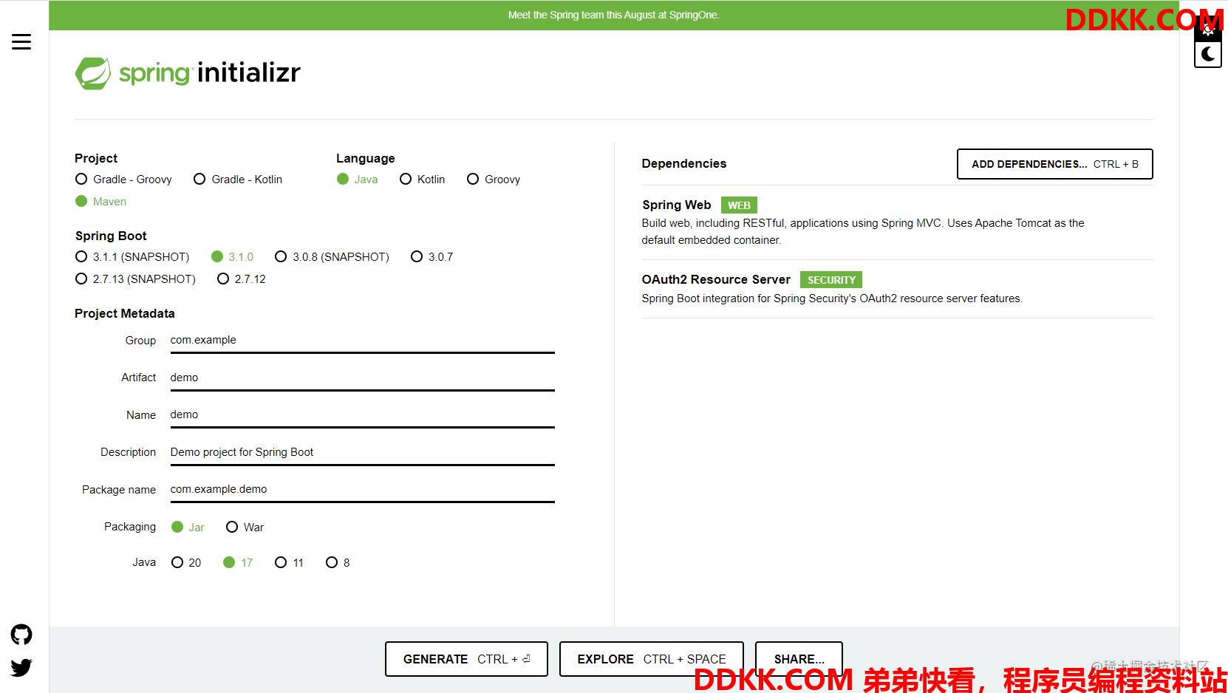Choose Groovy language
Image resolution: width=1228 pixels, height=693 pixels.
[x=494, y=180]
